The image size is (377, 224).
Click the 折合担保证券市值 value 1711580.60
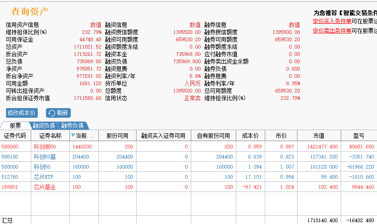[88, 98]
